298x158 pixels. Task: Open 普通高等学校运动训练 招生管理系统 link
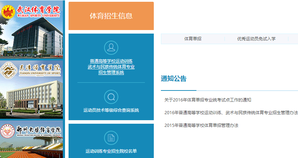click(111, 67)
